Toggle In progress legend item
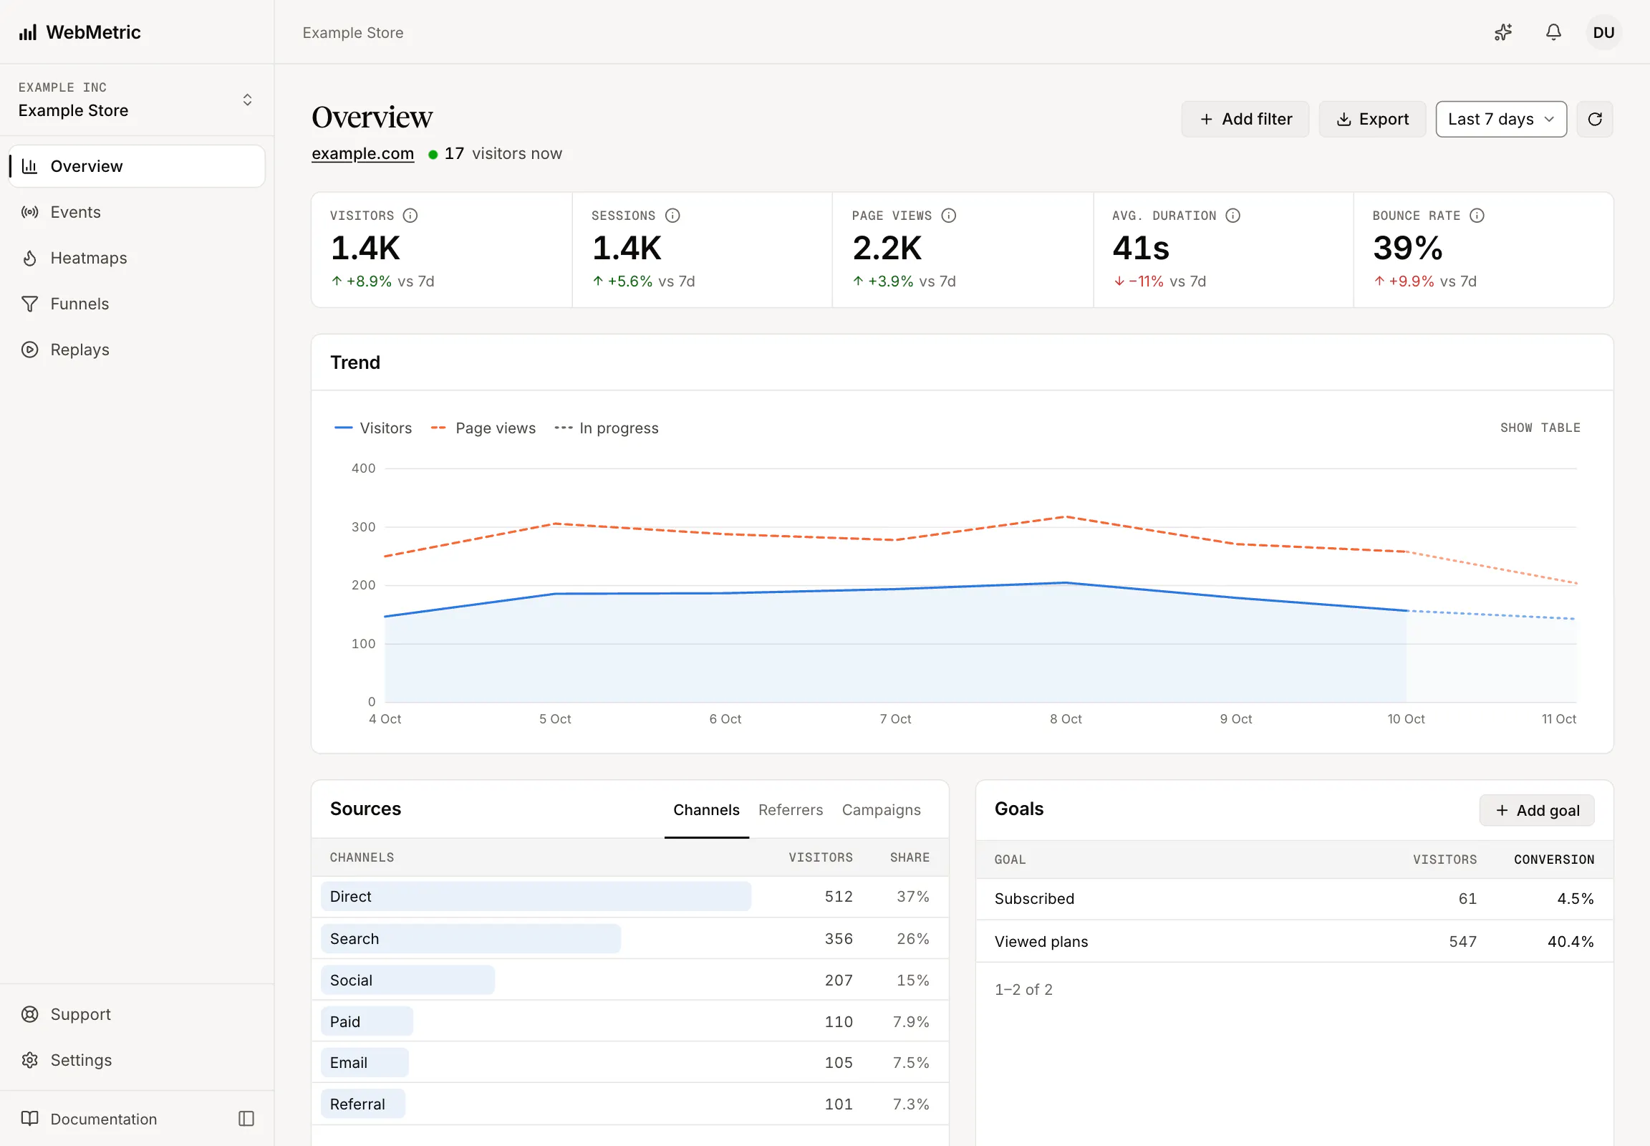 tap(607, 428)
